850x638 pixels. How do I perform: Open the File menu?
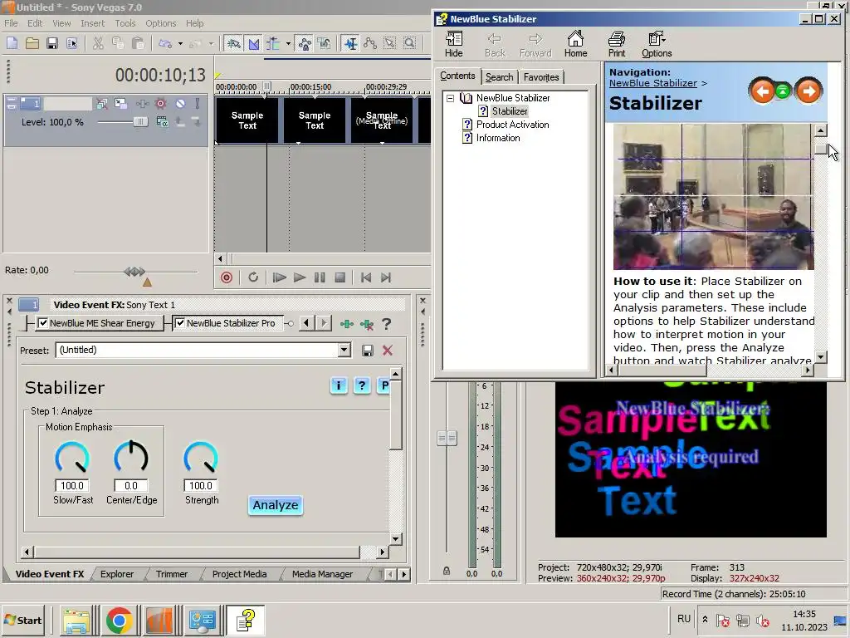[x=11, y=23]
